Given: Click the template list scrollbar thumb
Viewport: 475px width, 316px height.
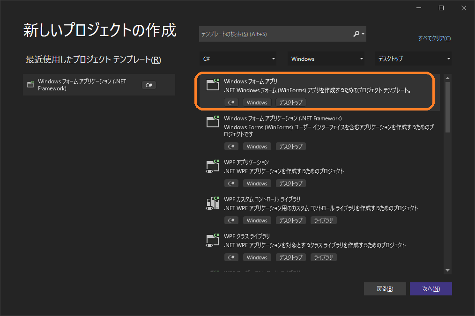Looking at the screenshot, I should click(x=447, y=107).
